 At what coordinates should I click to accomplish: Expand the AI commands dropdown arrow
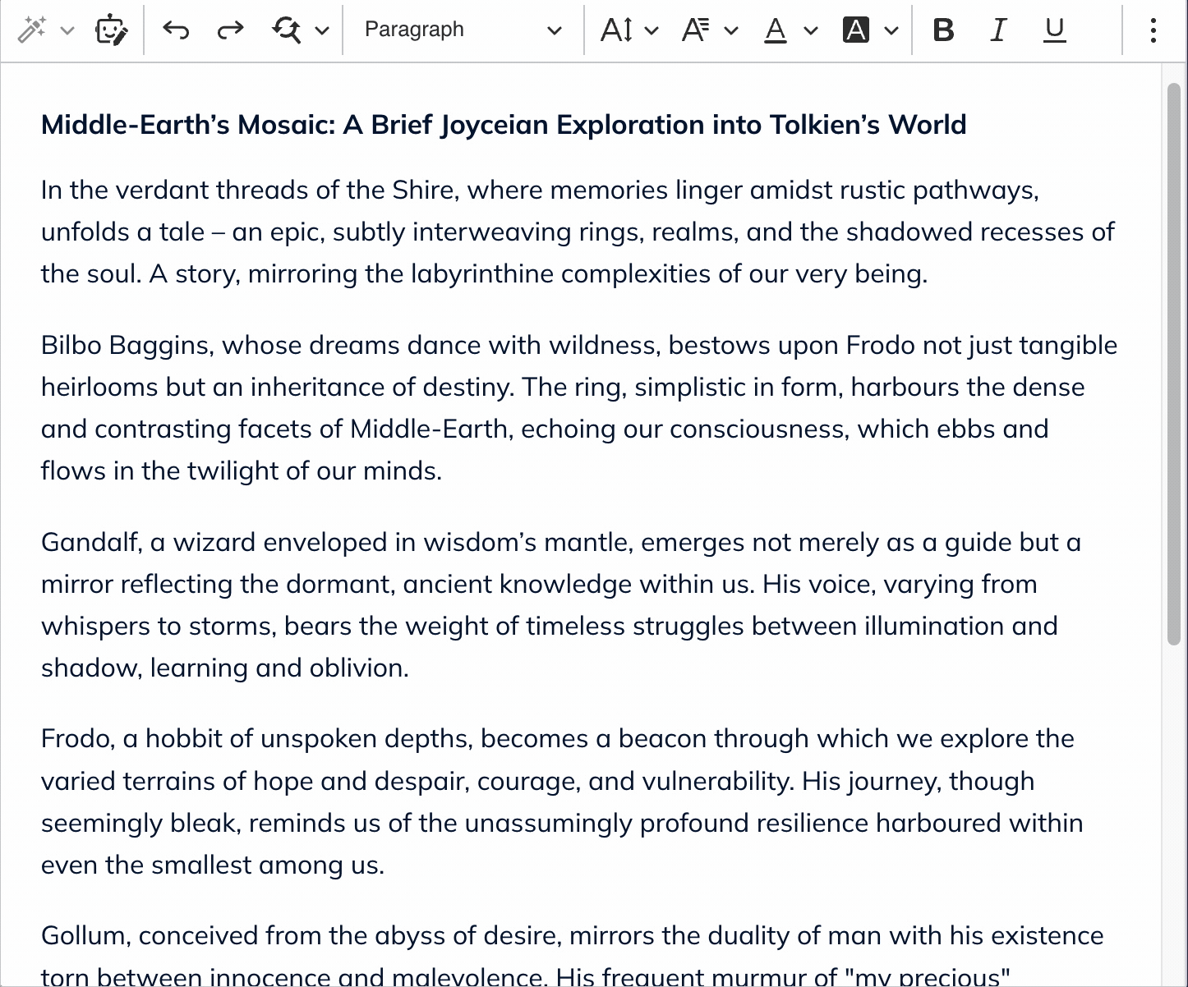tap(68, 30)
